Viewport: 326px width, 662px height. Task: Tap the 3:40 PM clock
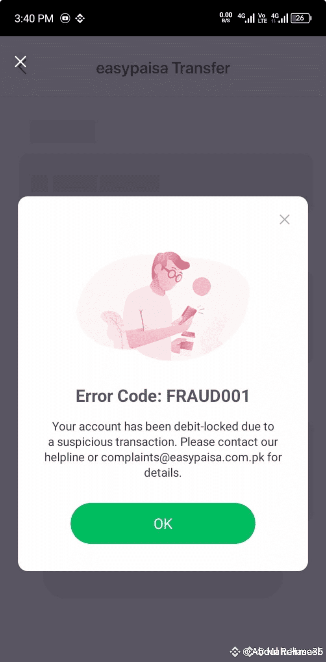point(34,19)
